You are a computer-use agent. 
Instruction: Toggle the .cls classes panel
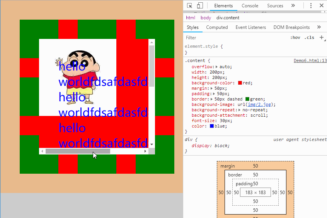point(309,38)
